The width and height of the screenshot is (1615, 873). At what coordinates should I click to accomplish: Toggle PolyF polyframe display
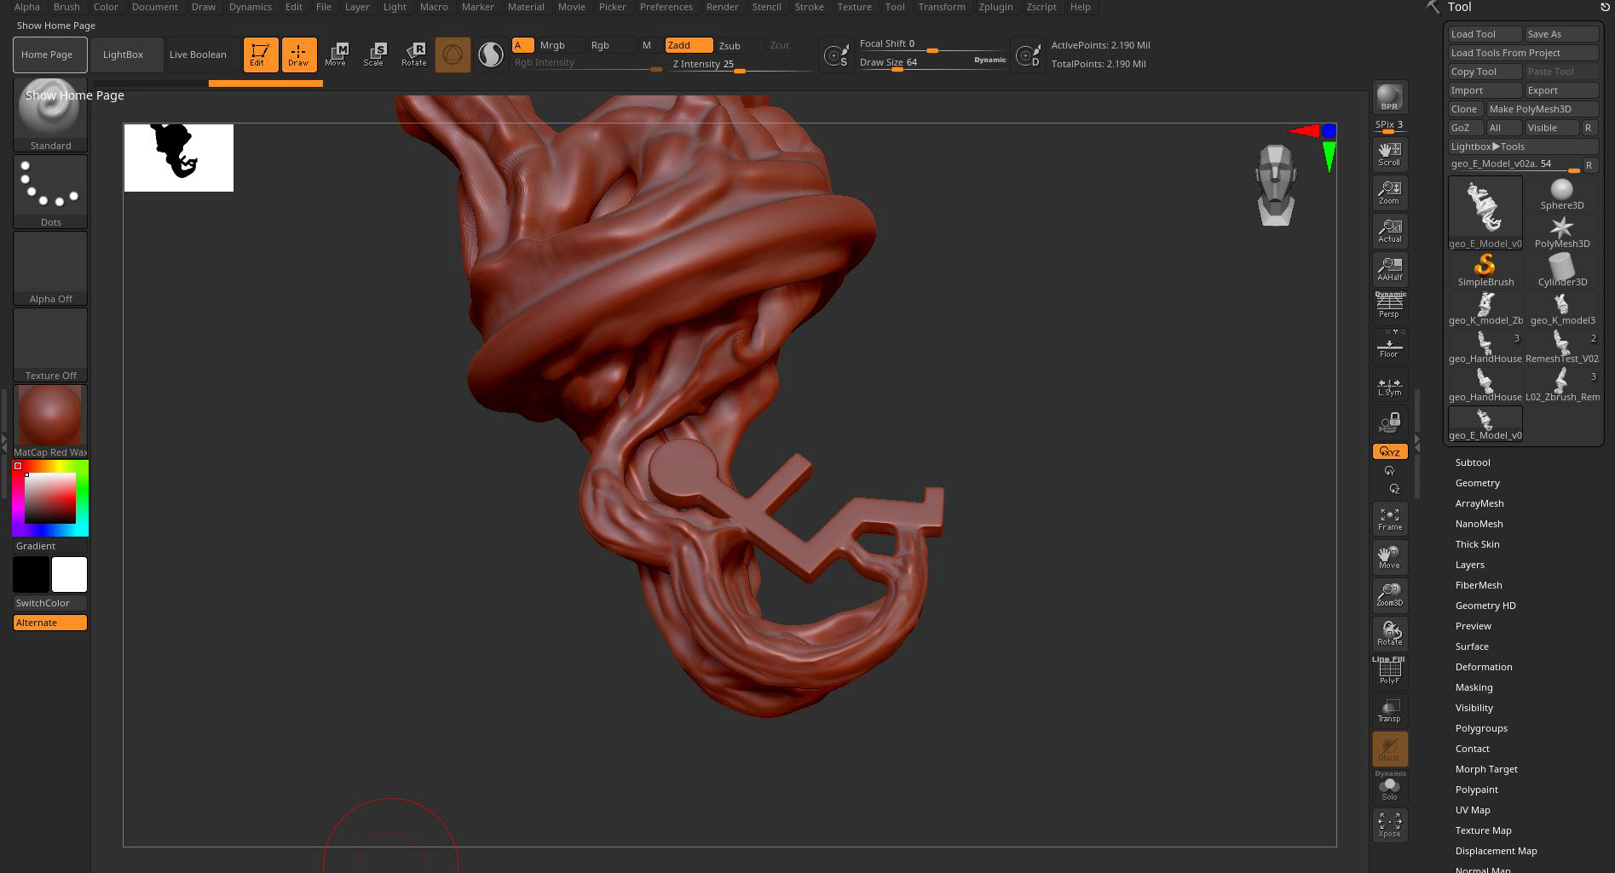click(x=1389, y=671)
